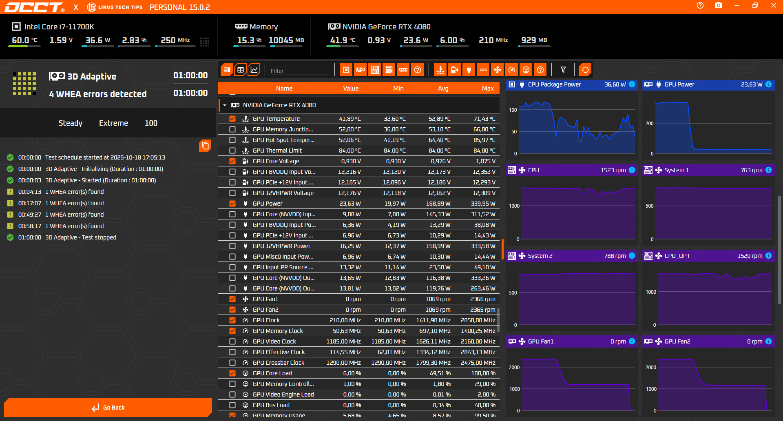Enable the GPU Hot Spot Temperature checkbox
Screen dimensions: 783x421
coord(232,140)
